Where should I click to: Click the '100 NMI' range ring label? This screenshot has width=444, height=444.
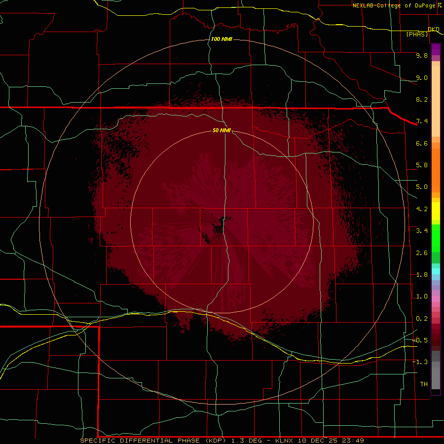tap(222, 39)
